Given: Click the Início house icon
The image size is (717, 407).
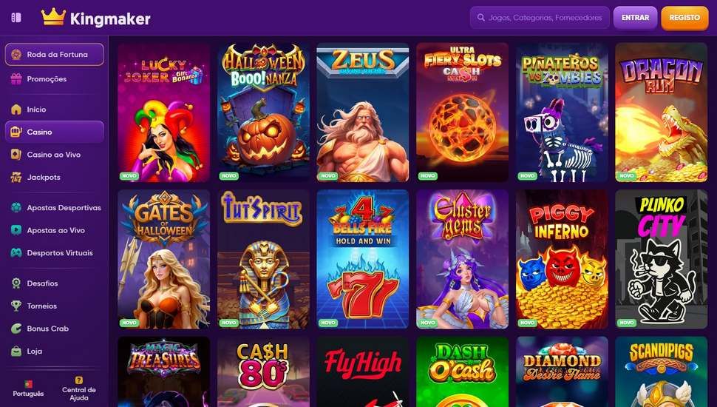Looking at the screenshot, I should click(x=16, y=110).
